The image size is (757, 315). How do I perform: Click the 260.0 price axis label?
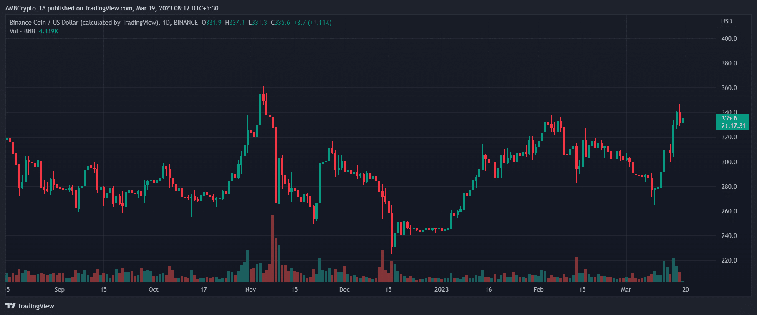tap(729, 211)
